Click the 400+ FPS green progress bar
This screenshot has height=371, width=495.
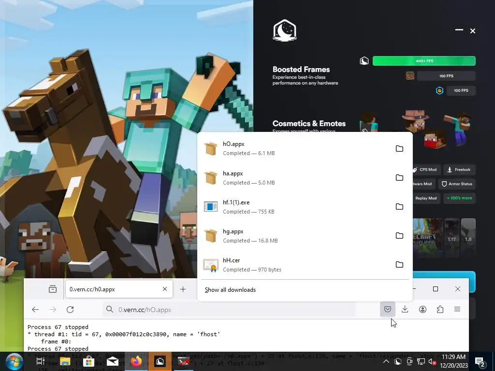(424, 61)
